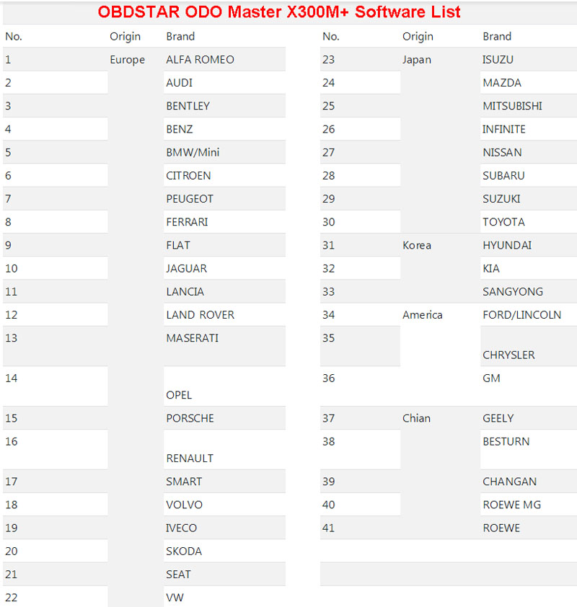577x607 pixels.
Task: Click the TOYOTA brand entry
Action: point(503,222)
